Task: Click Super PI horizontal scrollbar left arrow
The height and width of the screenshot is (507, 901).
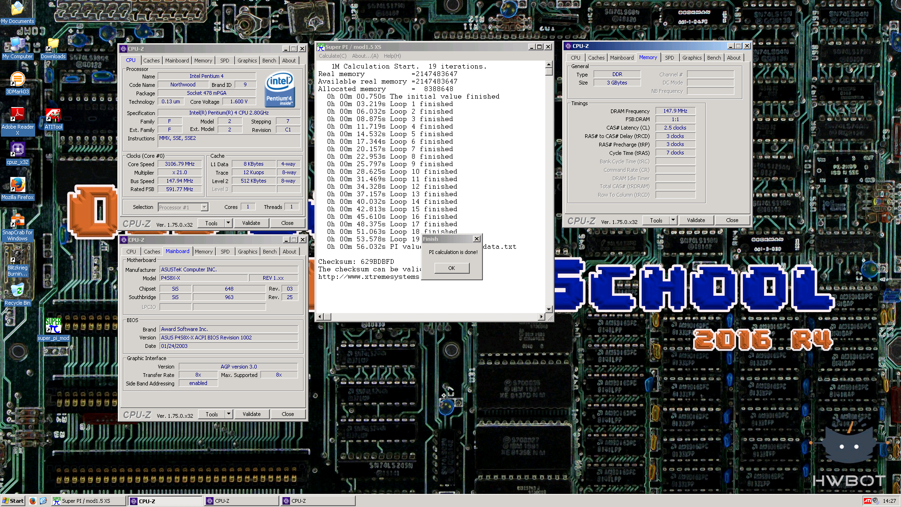Action: click(x=321, y=316)
